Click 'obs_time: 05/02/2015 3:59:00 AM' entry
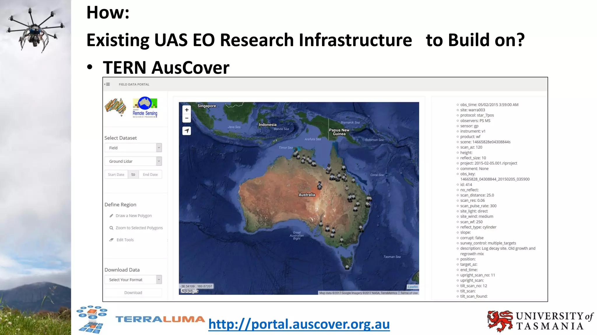The width and height of the screenshot is (597, 335). 489,105
